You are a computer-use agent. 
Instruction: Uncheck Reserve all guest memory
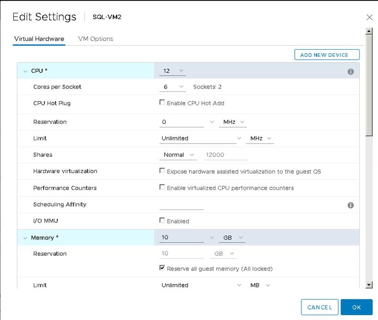(x=162, y=268)
